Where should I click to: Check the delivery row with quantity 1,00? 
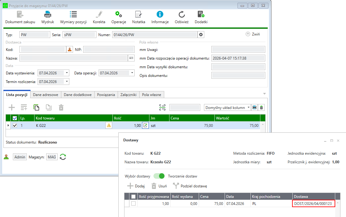pos(133,203)
